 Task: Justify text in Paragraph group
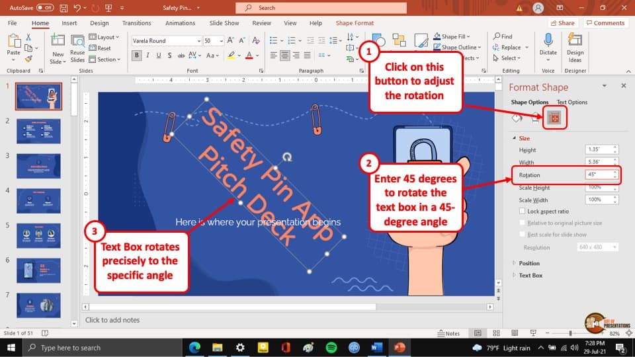tap(308, 56)
